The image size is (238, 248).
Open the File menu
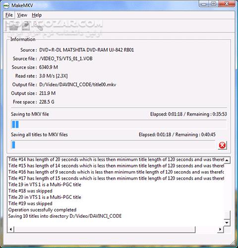click(9, 15)
